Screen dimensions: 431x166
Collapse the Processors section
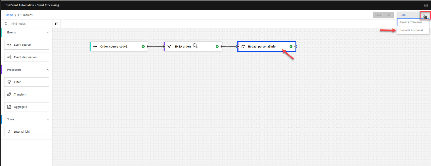pos(47,70)
